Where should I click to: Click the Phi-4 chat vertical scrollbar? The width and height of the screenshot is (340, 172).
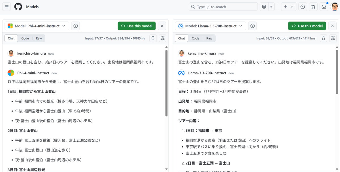click(x=166, y=83)
